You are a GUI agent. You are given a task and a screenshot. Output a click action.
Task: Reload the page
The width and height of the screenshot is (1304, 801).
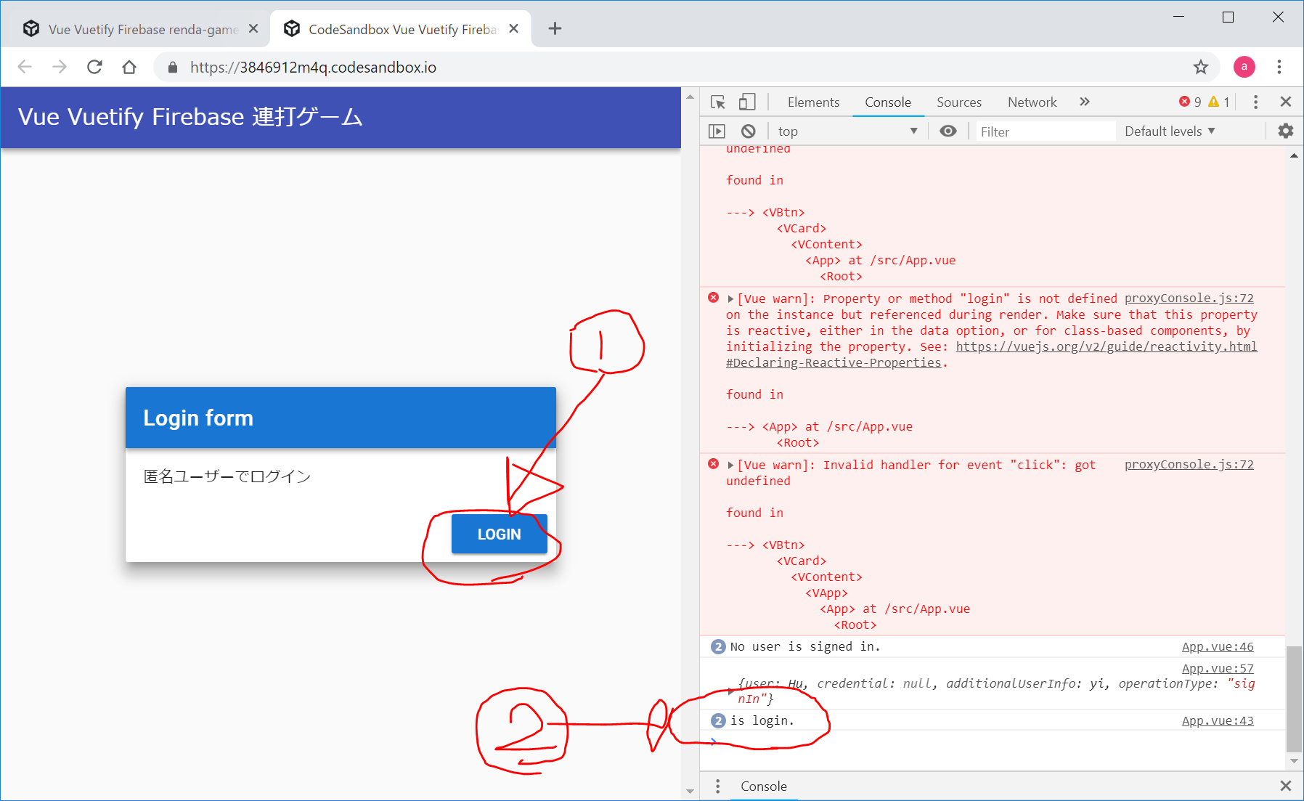click(x=94, y=68)
